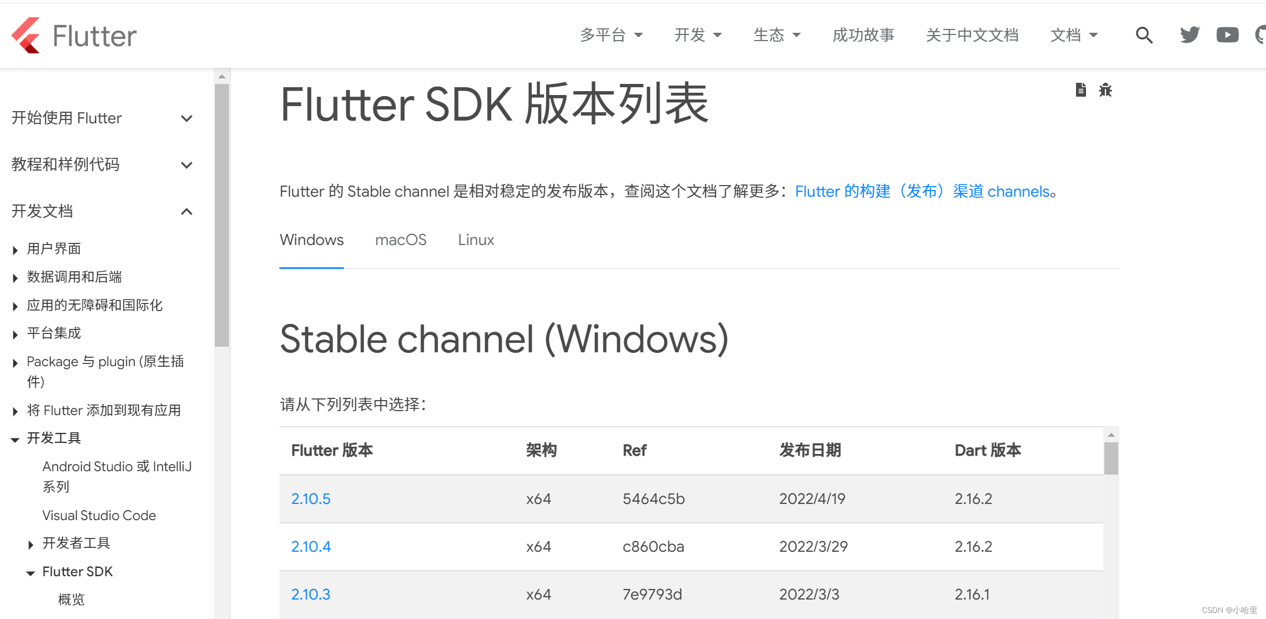Click sidebar scrollbar up arrow
This screenshot has width=1266, height=619.
coord(222,77)
